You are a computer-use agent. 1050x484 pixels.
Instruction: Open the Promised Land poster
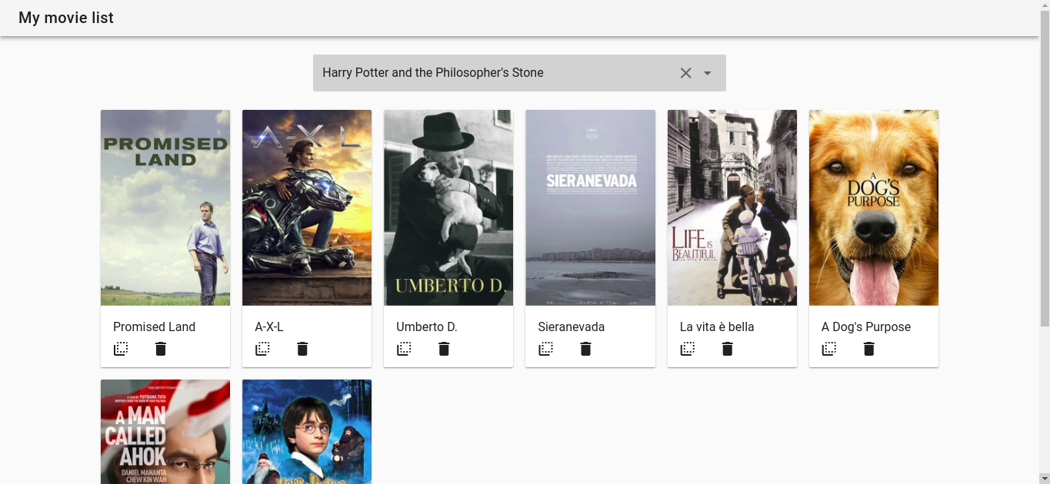(165, 207)
